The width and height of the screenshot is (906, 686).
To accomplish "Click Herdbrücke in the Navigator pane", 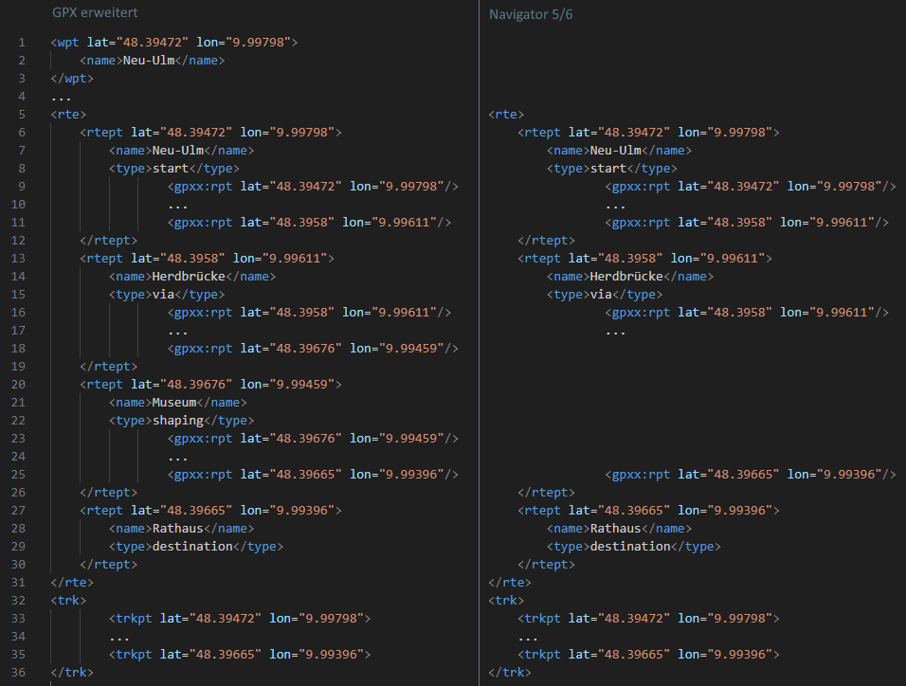I will coord(625,277).
